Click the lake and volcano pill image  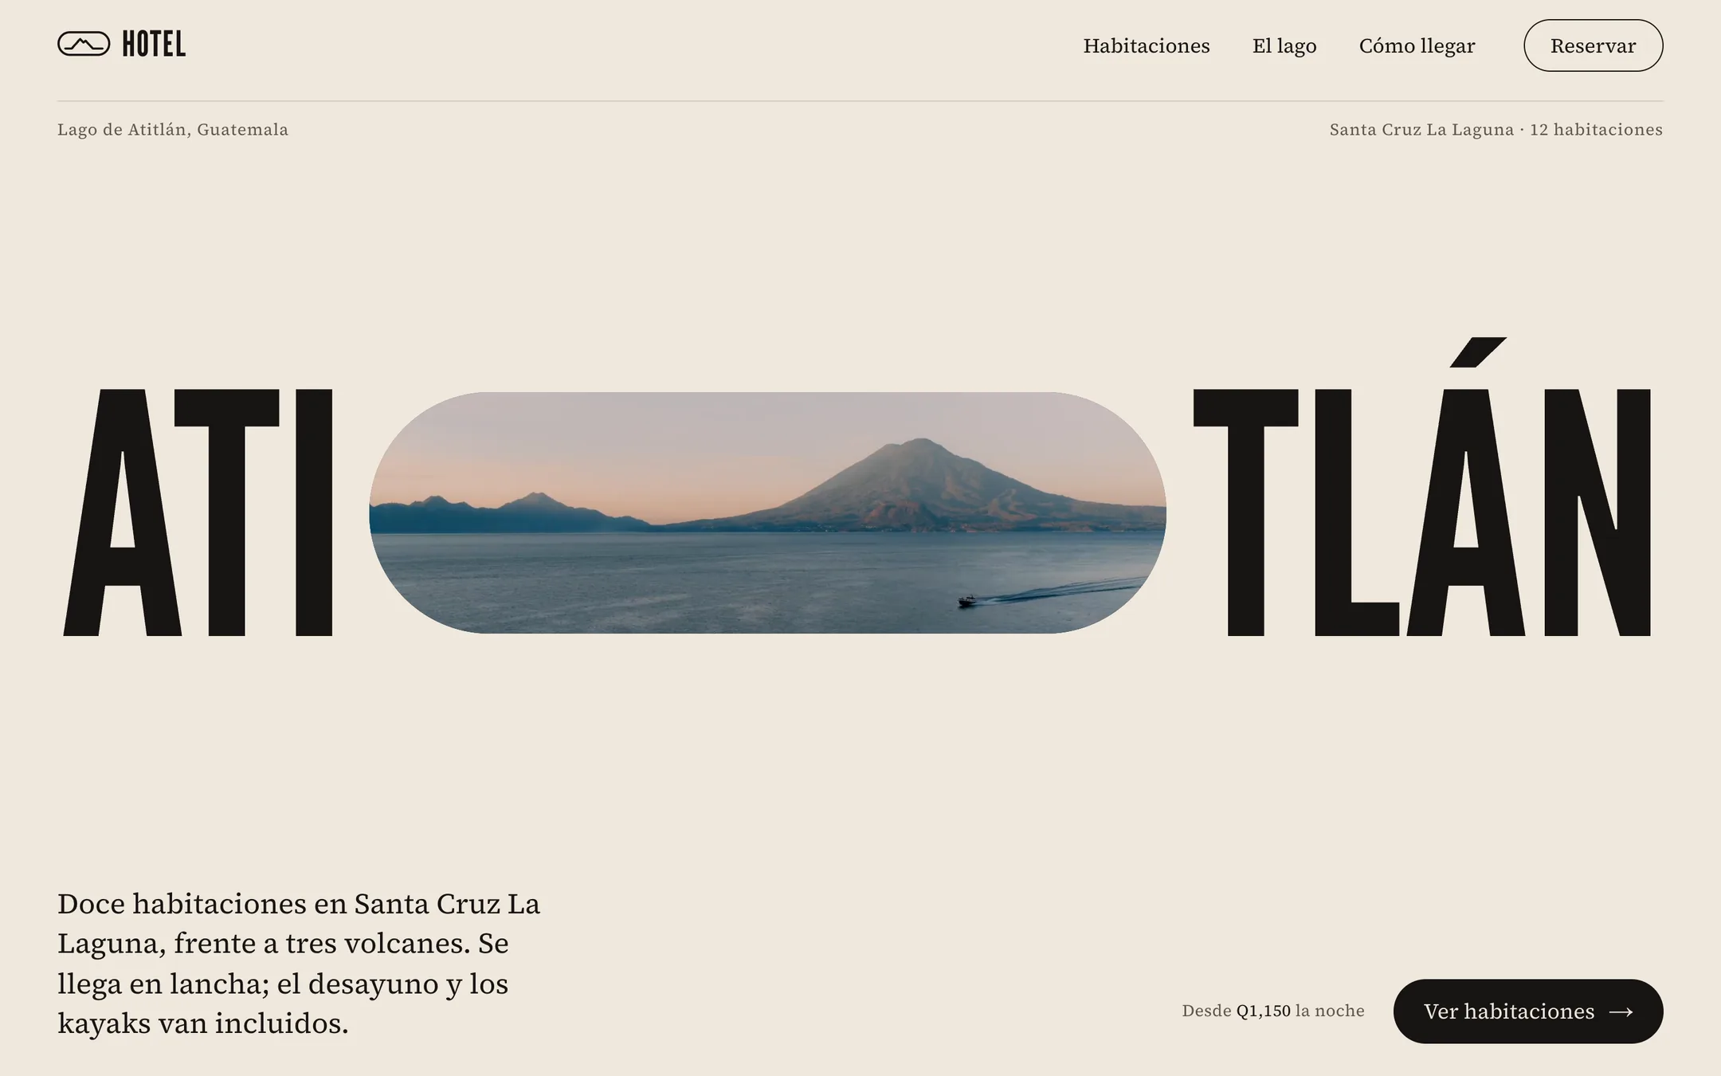click(767, 512)
